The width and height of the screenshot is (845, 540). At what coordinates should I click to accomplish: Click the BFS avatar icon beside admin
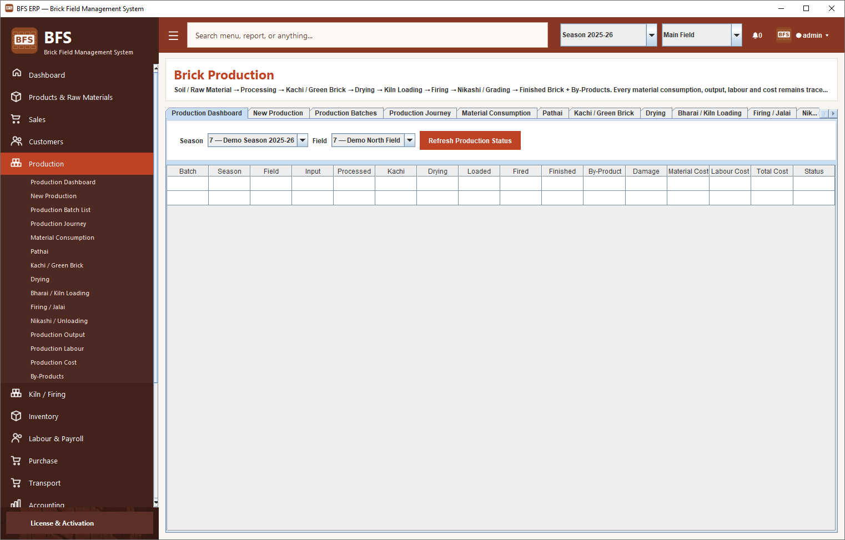coord(784,35)
